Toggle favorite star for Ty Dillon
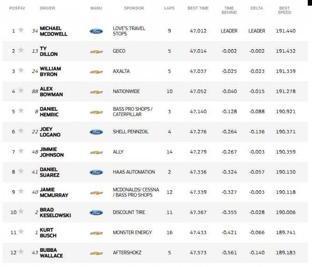 click(21, 50)
